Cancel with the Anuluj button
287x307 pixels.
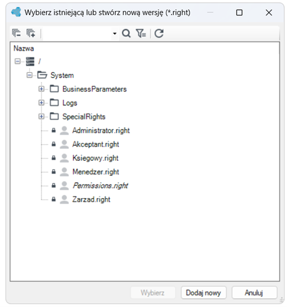[254, 293]
